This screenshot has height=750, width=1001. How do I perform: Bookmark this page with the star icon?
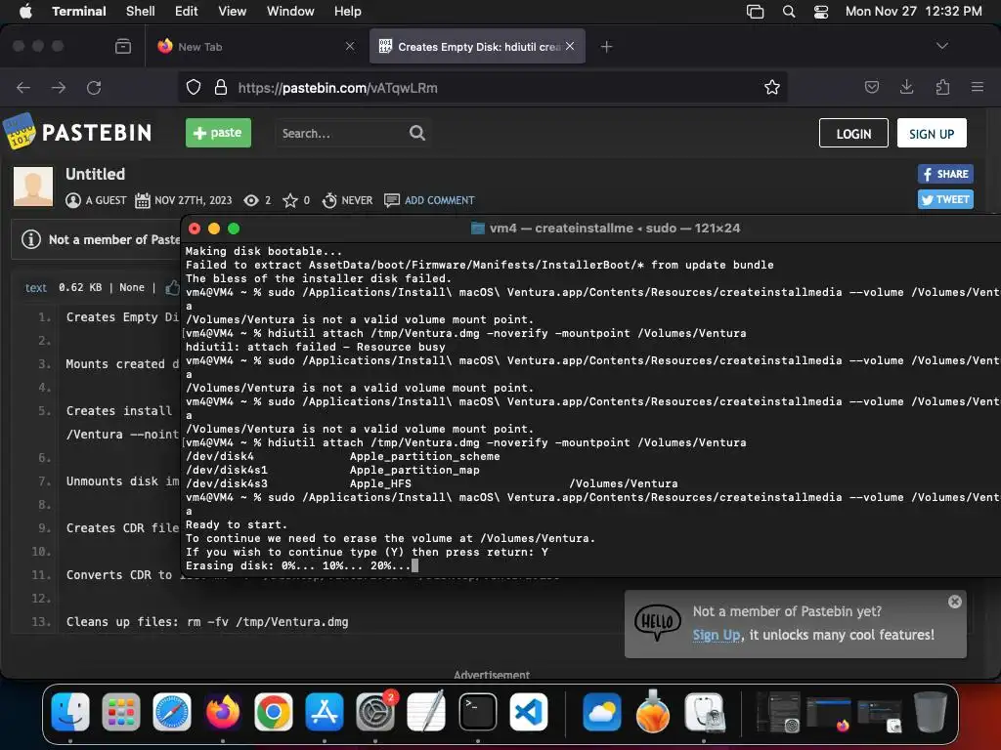772,87
